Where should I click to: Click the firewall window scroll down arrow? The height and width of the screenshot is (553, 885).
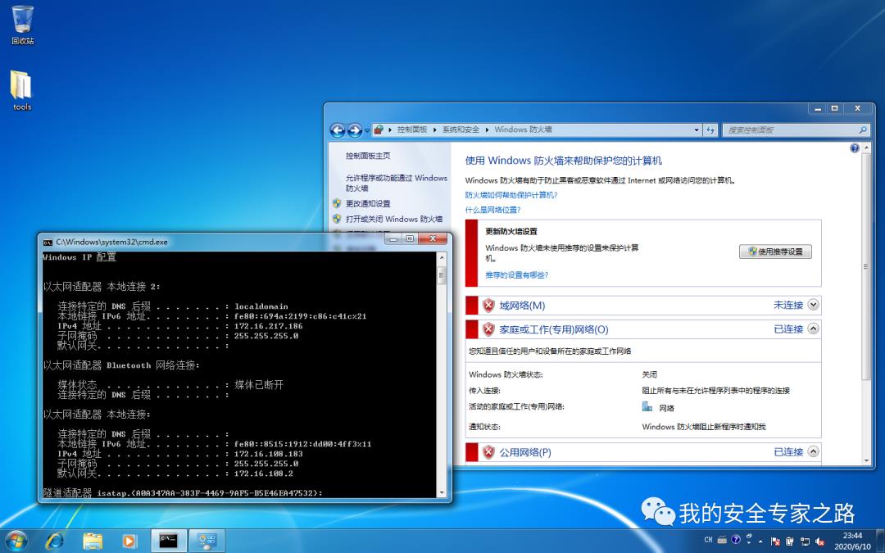pyautogui.click(x=865, y=460)
